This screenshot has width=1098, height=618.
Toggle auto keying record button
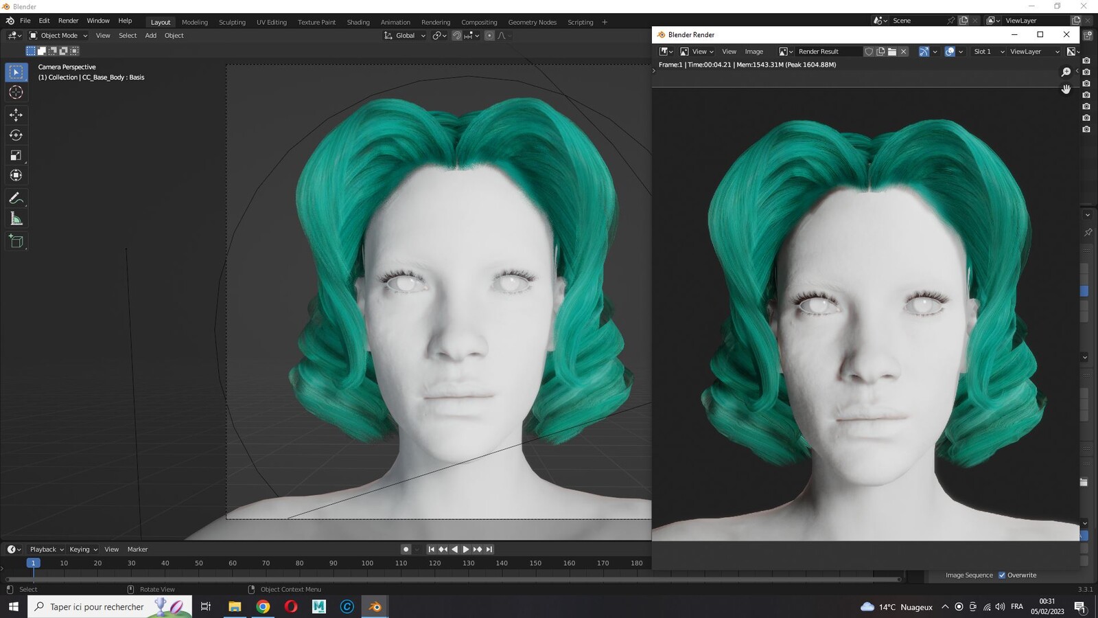(406, 549)
